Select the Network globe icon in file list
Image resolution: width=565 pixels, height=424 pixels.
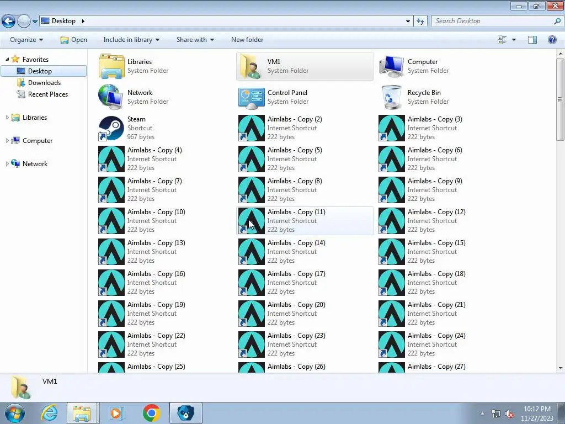(111, 97)
